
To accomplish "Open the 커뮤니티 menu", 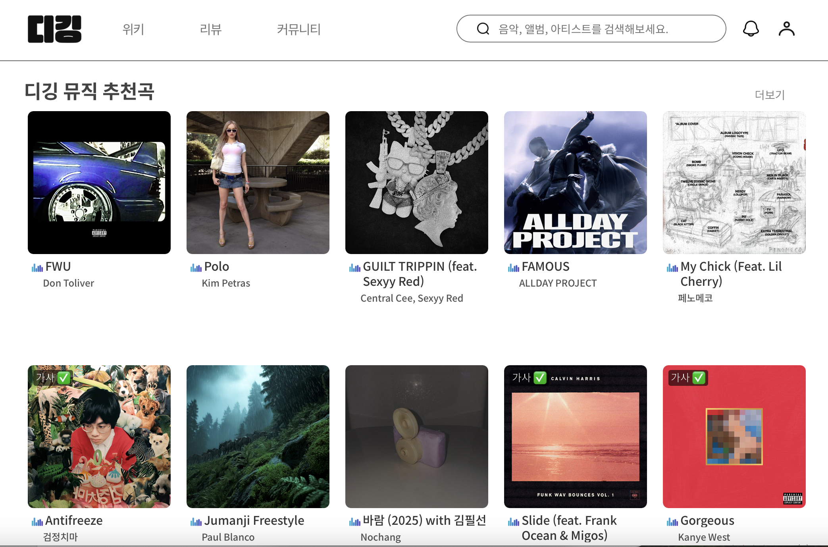I will [299, 29].
